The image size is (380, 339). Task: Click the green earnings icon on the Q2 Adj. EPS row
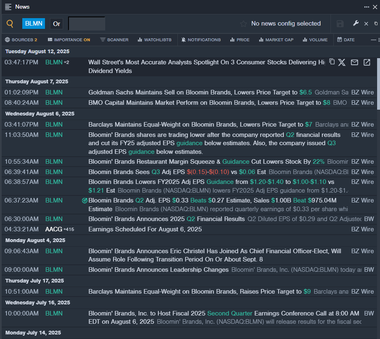[x=85, y=201]
